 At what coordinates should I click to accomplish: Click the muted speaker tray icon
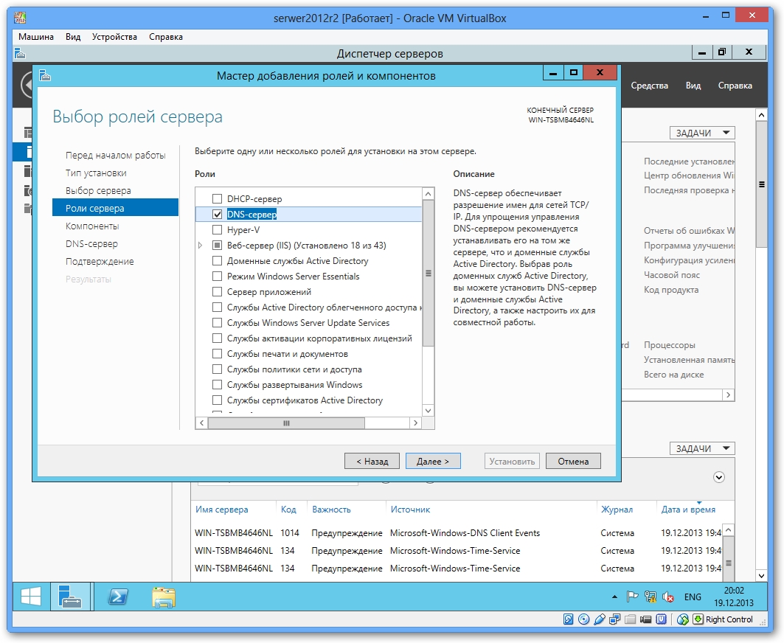click(x=668, y=597)
